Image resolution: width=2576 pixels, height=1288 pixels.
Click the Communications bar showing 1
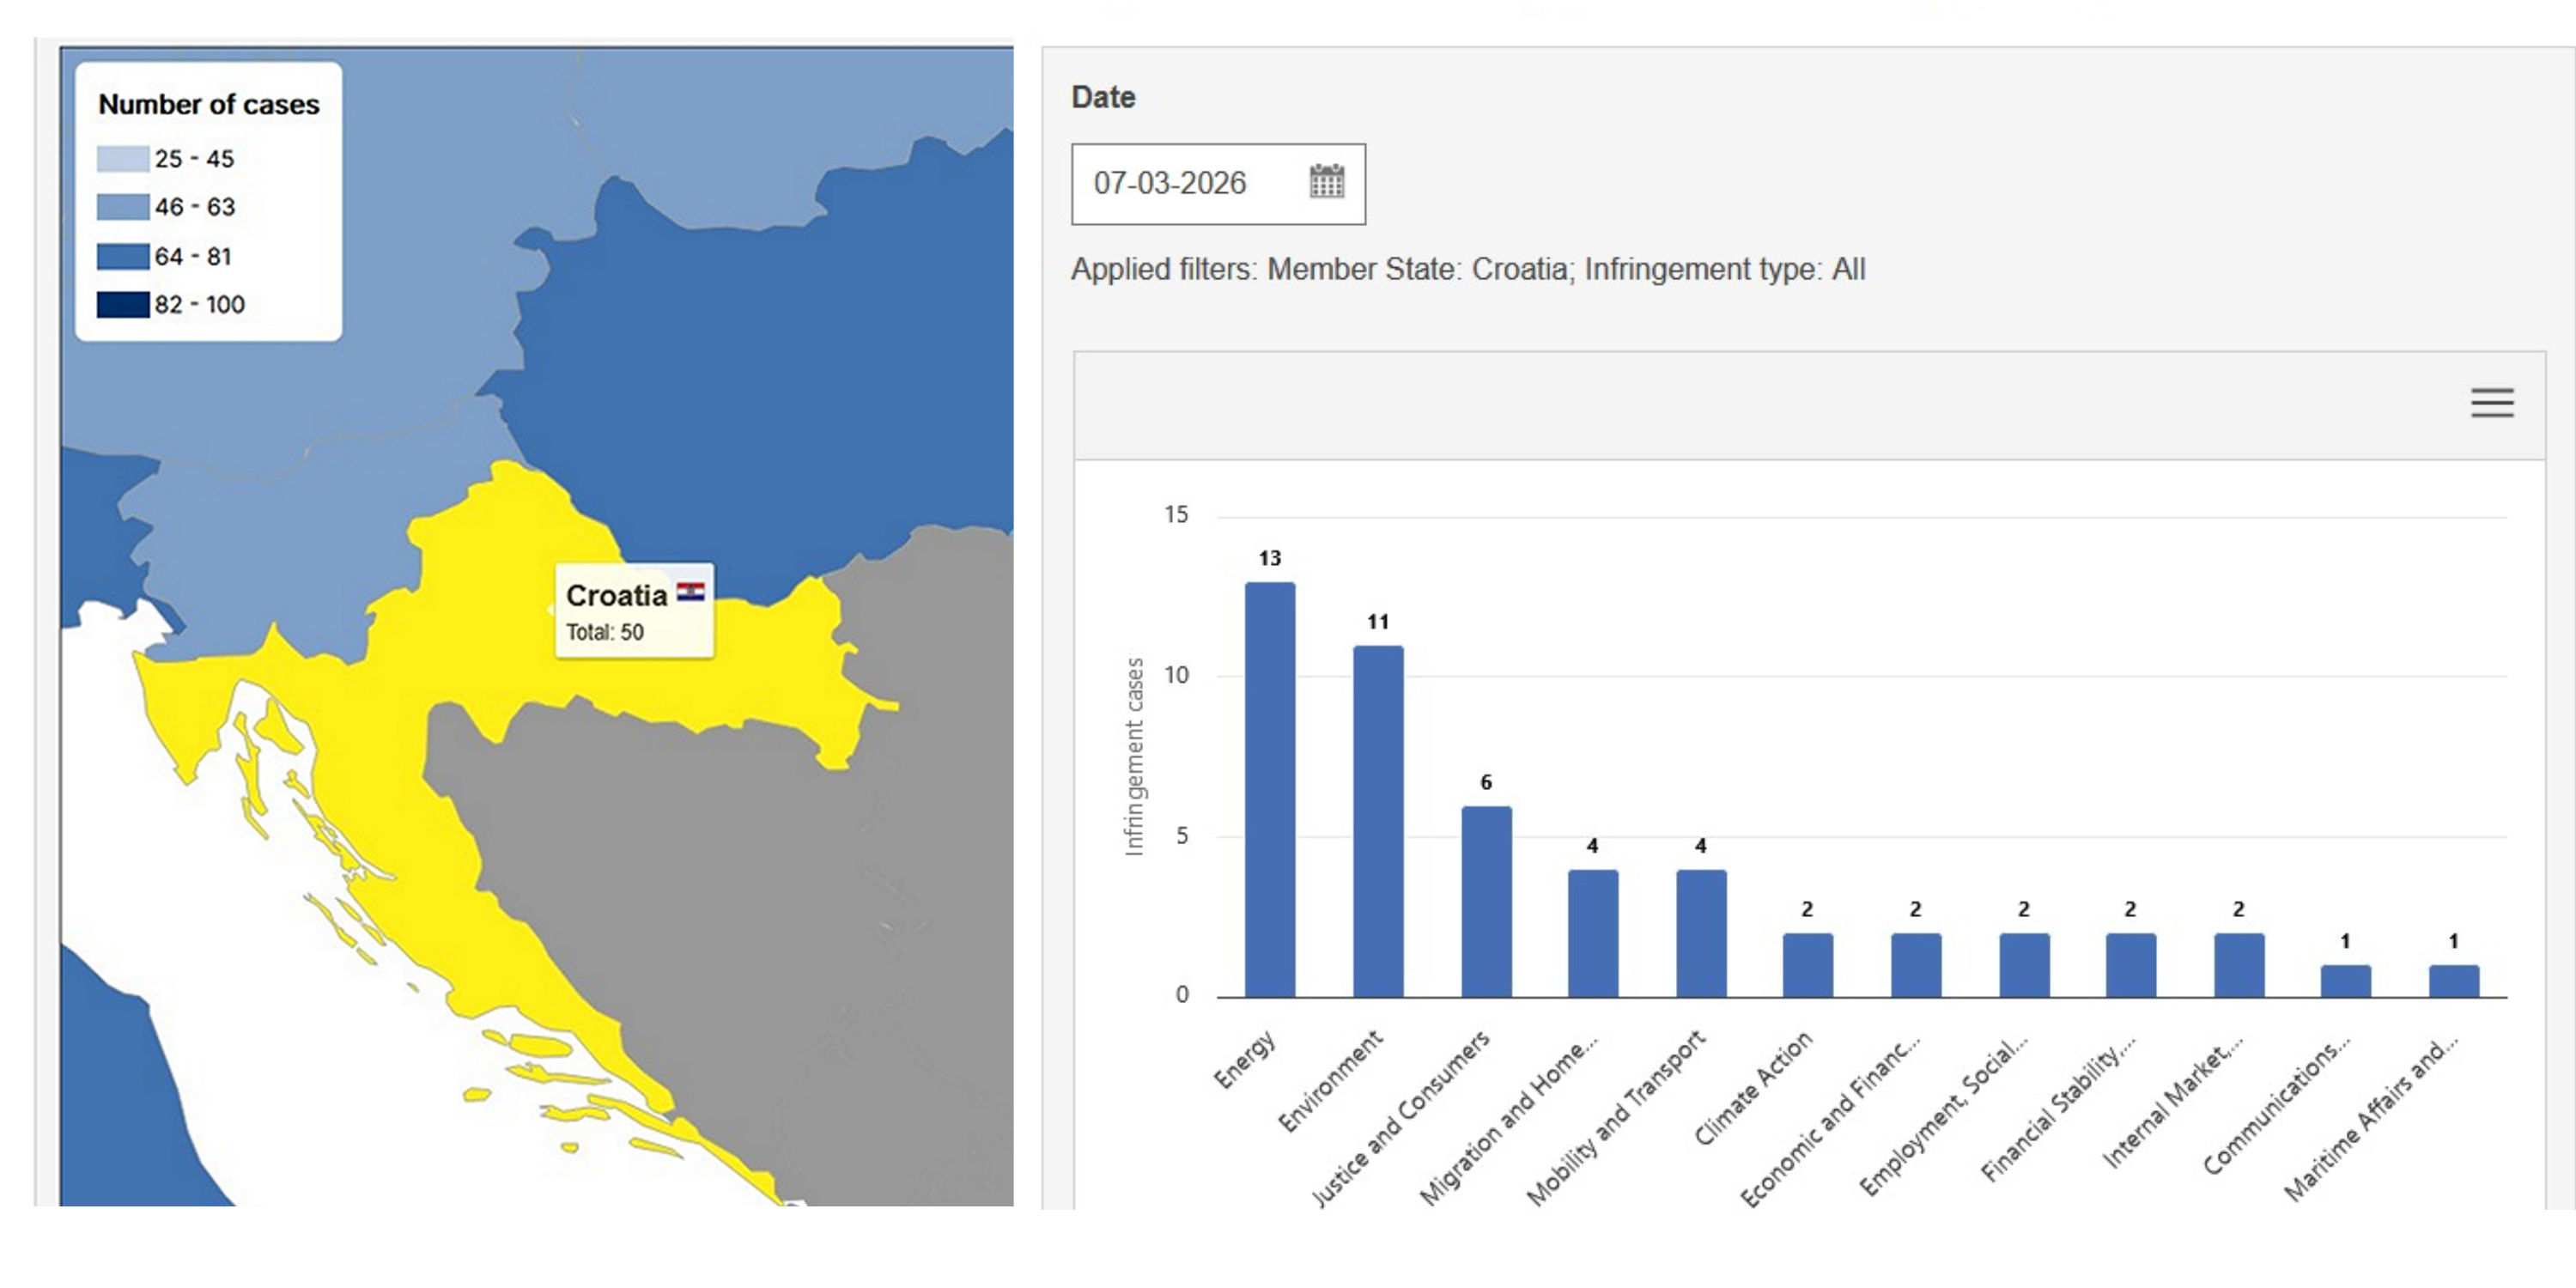2345,980
